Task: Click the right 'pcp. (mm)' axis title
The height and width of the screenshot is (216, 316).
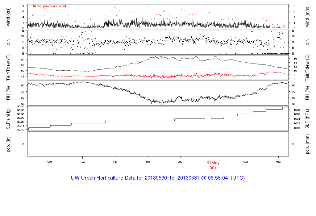Action: [x=307, y=144]
